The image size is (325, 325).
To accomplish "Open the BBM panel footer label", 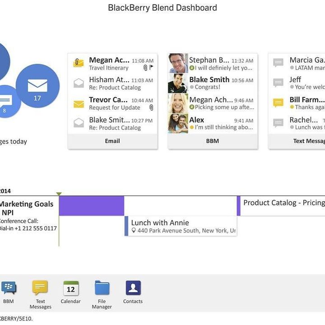I will [x=213, y=141].
